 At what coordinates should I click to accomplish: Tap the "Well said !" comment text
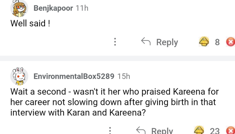point(30,23)
